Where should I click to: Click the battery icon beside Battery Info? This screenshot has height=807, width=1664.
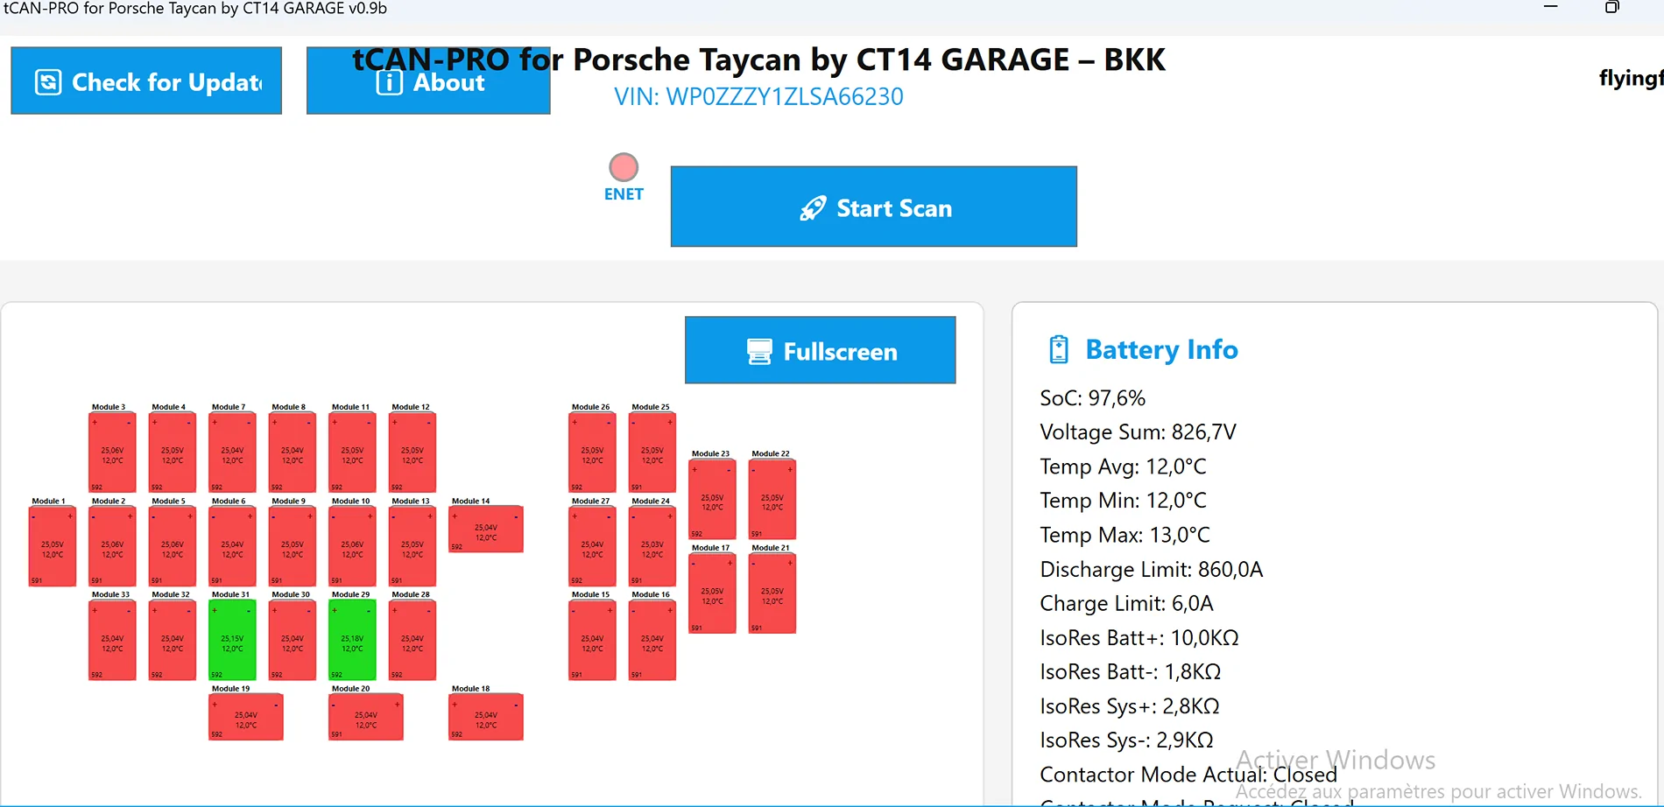(1059, 349)
